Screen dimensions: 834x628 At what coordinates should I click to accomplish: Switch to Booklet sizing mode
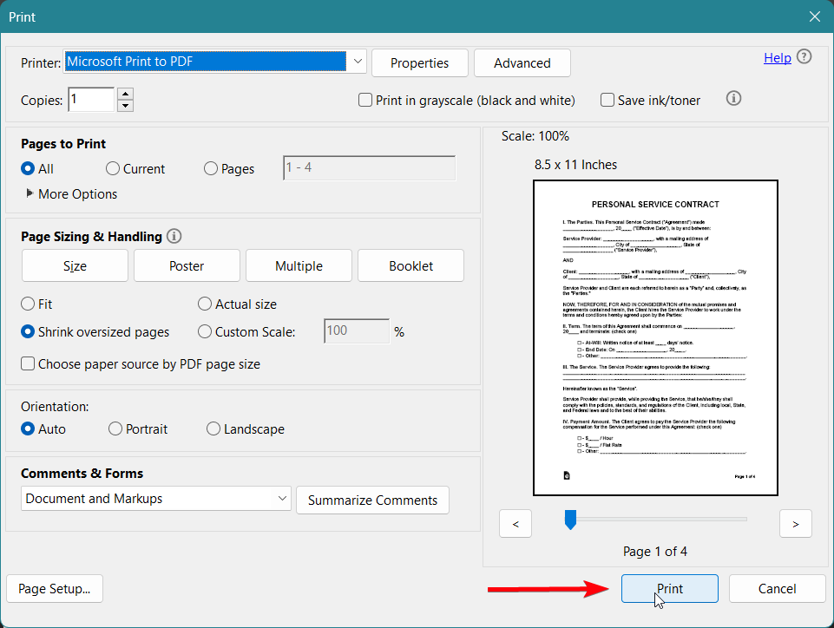click(x=410, y=265)
